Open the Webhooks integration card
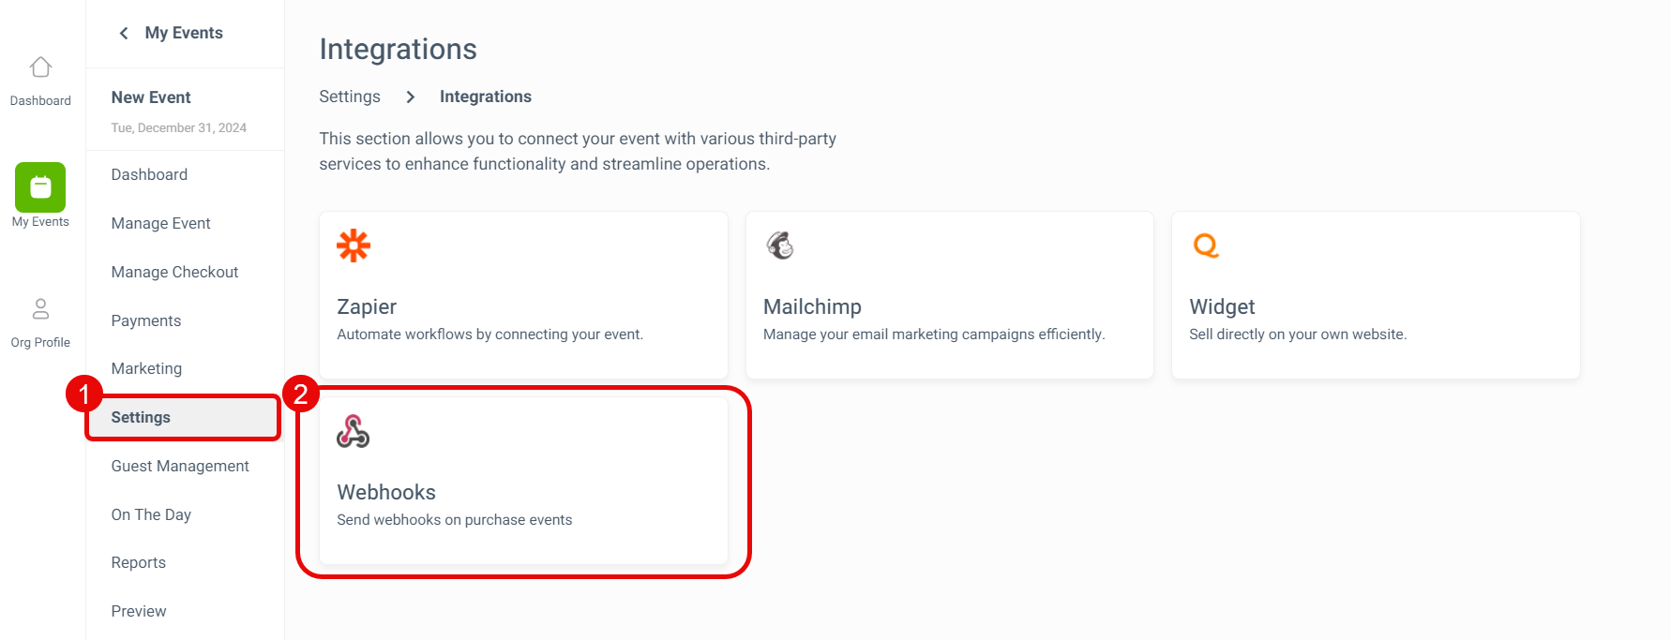Screen dimensions: 1671x640 523,481
